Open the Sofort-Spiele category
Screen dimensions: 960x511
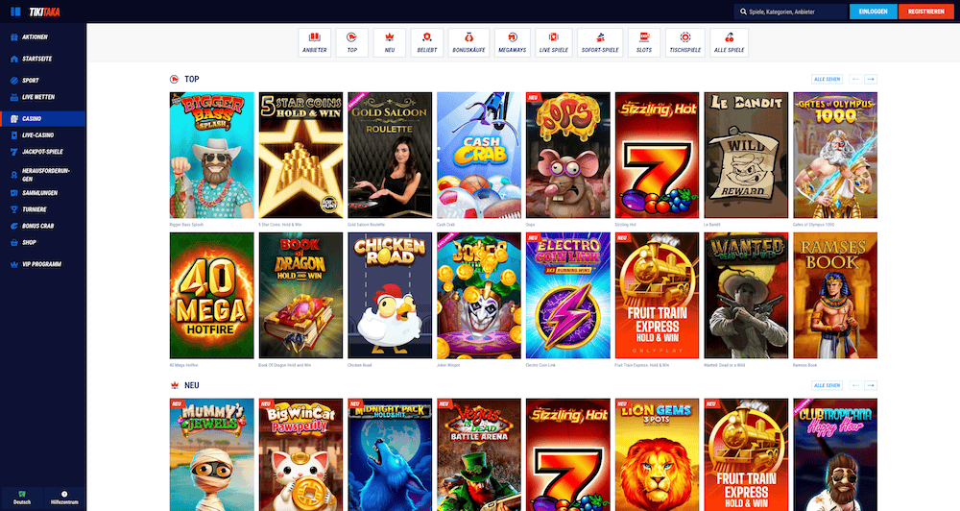(600, 42)
